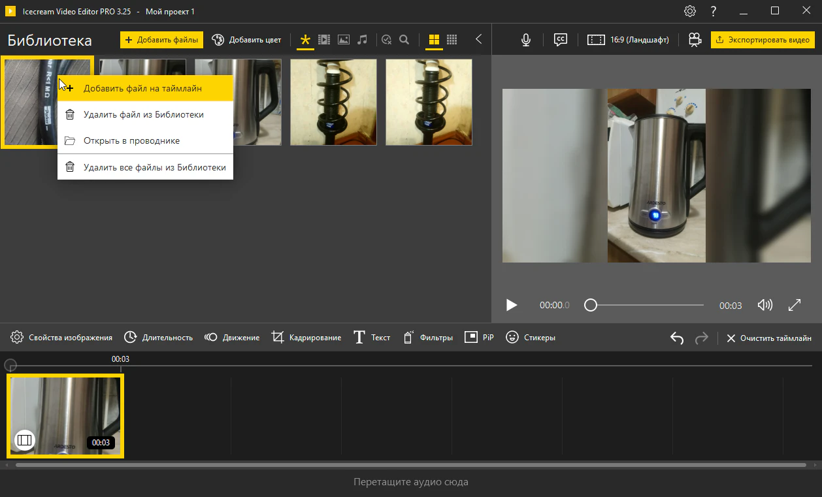Switch library to large grid view
Viewport: 822px width, 497px height.
coord(433,40)
